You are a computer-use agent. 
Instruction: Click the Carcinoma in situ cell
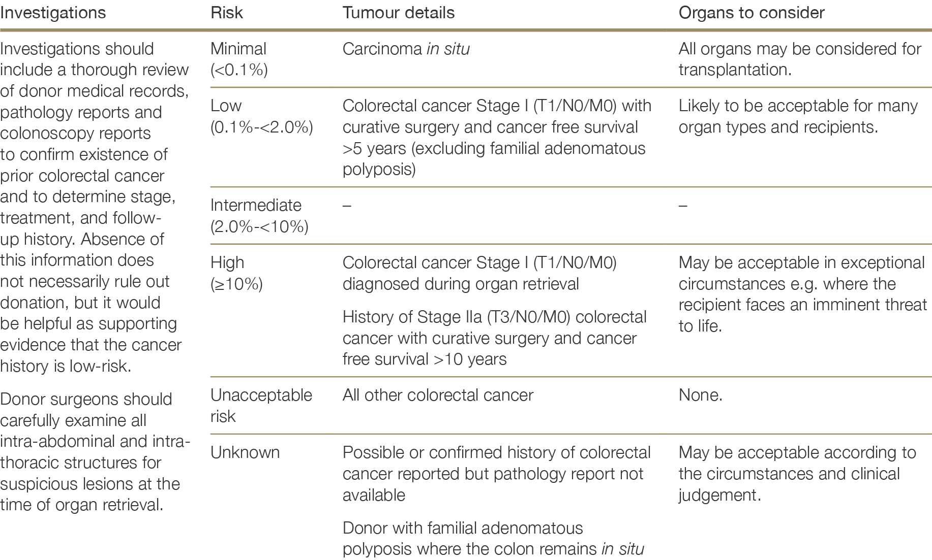[406, 49]
